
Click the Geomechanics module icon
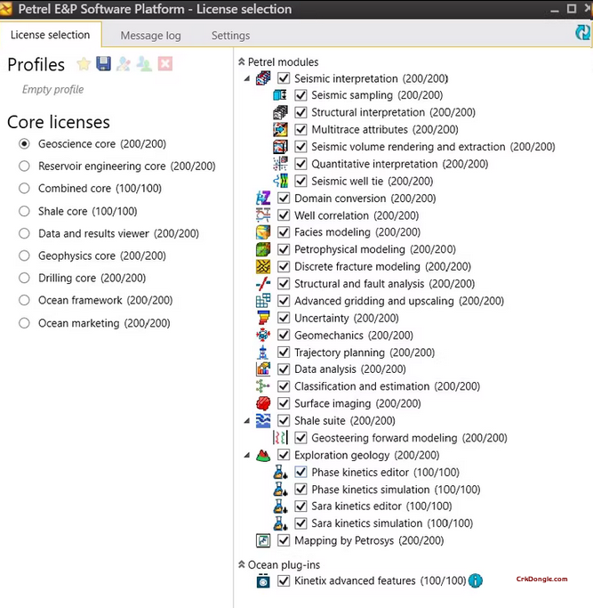(263, 336)
